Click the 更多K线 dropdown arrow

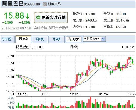tap(103, 39)
